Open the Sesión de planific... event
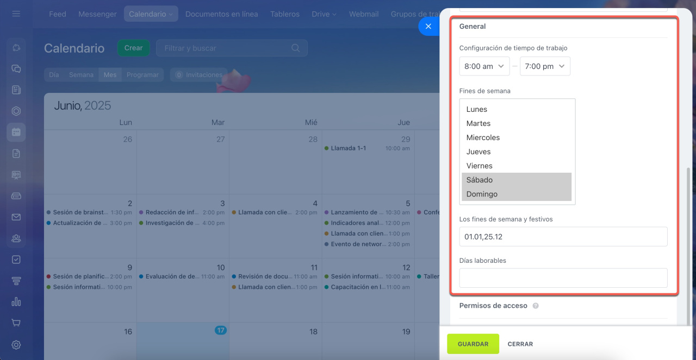Image resolution: width=696 pixels, height=360 pixels. click(90, 276)
